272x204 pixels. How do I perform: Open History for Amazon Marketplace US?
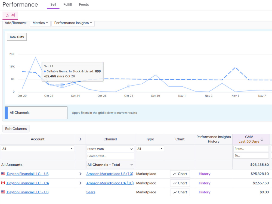(205, 174)
